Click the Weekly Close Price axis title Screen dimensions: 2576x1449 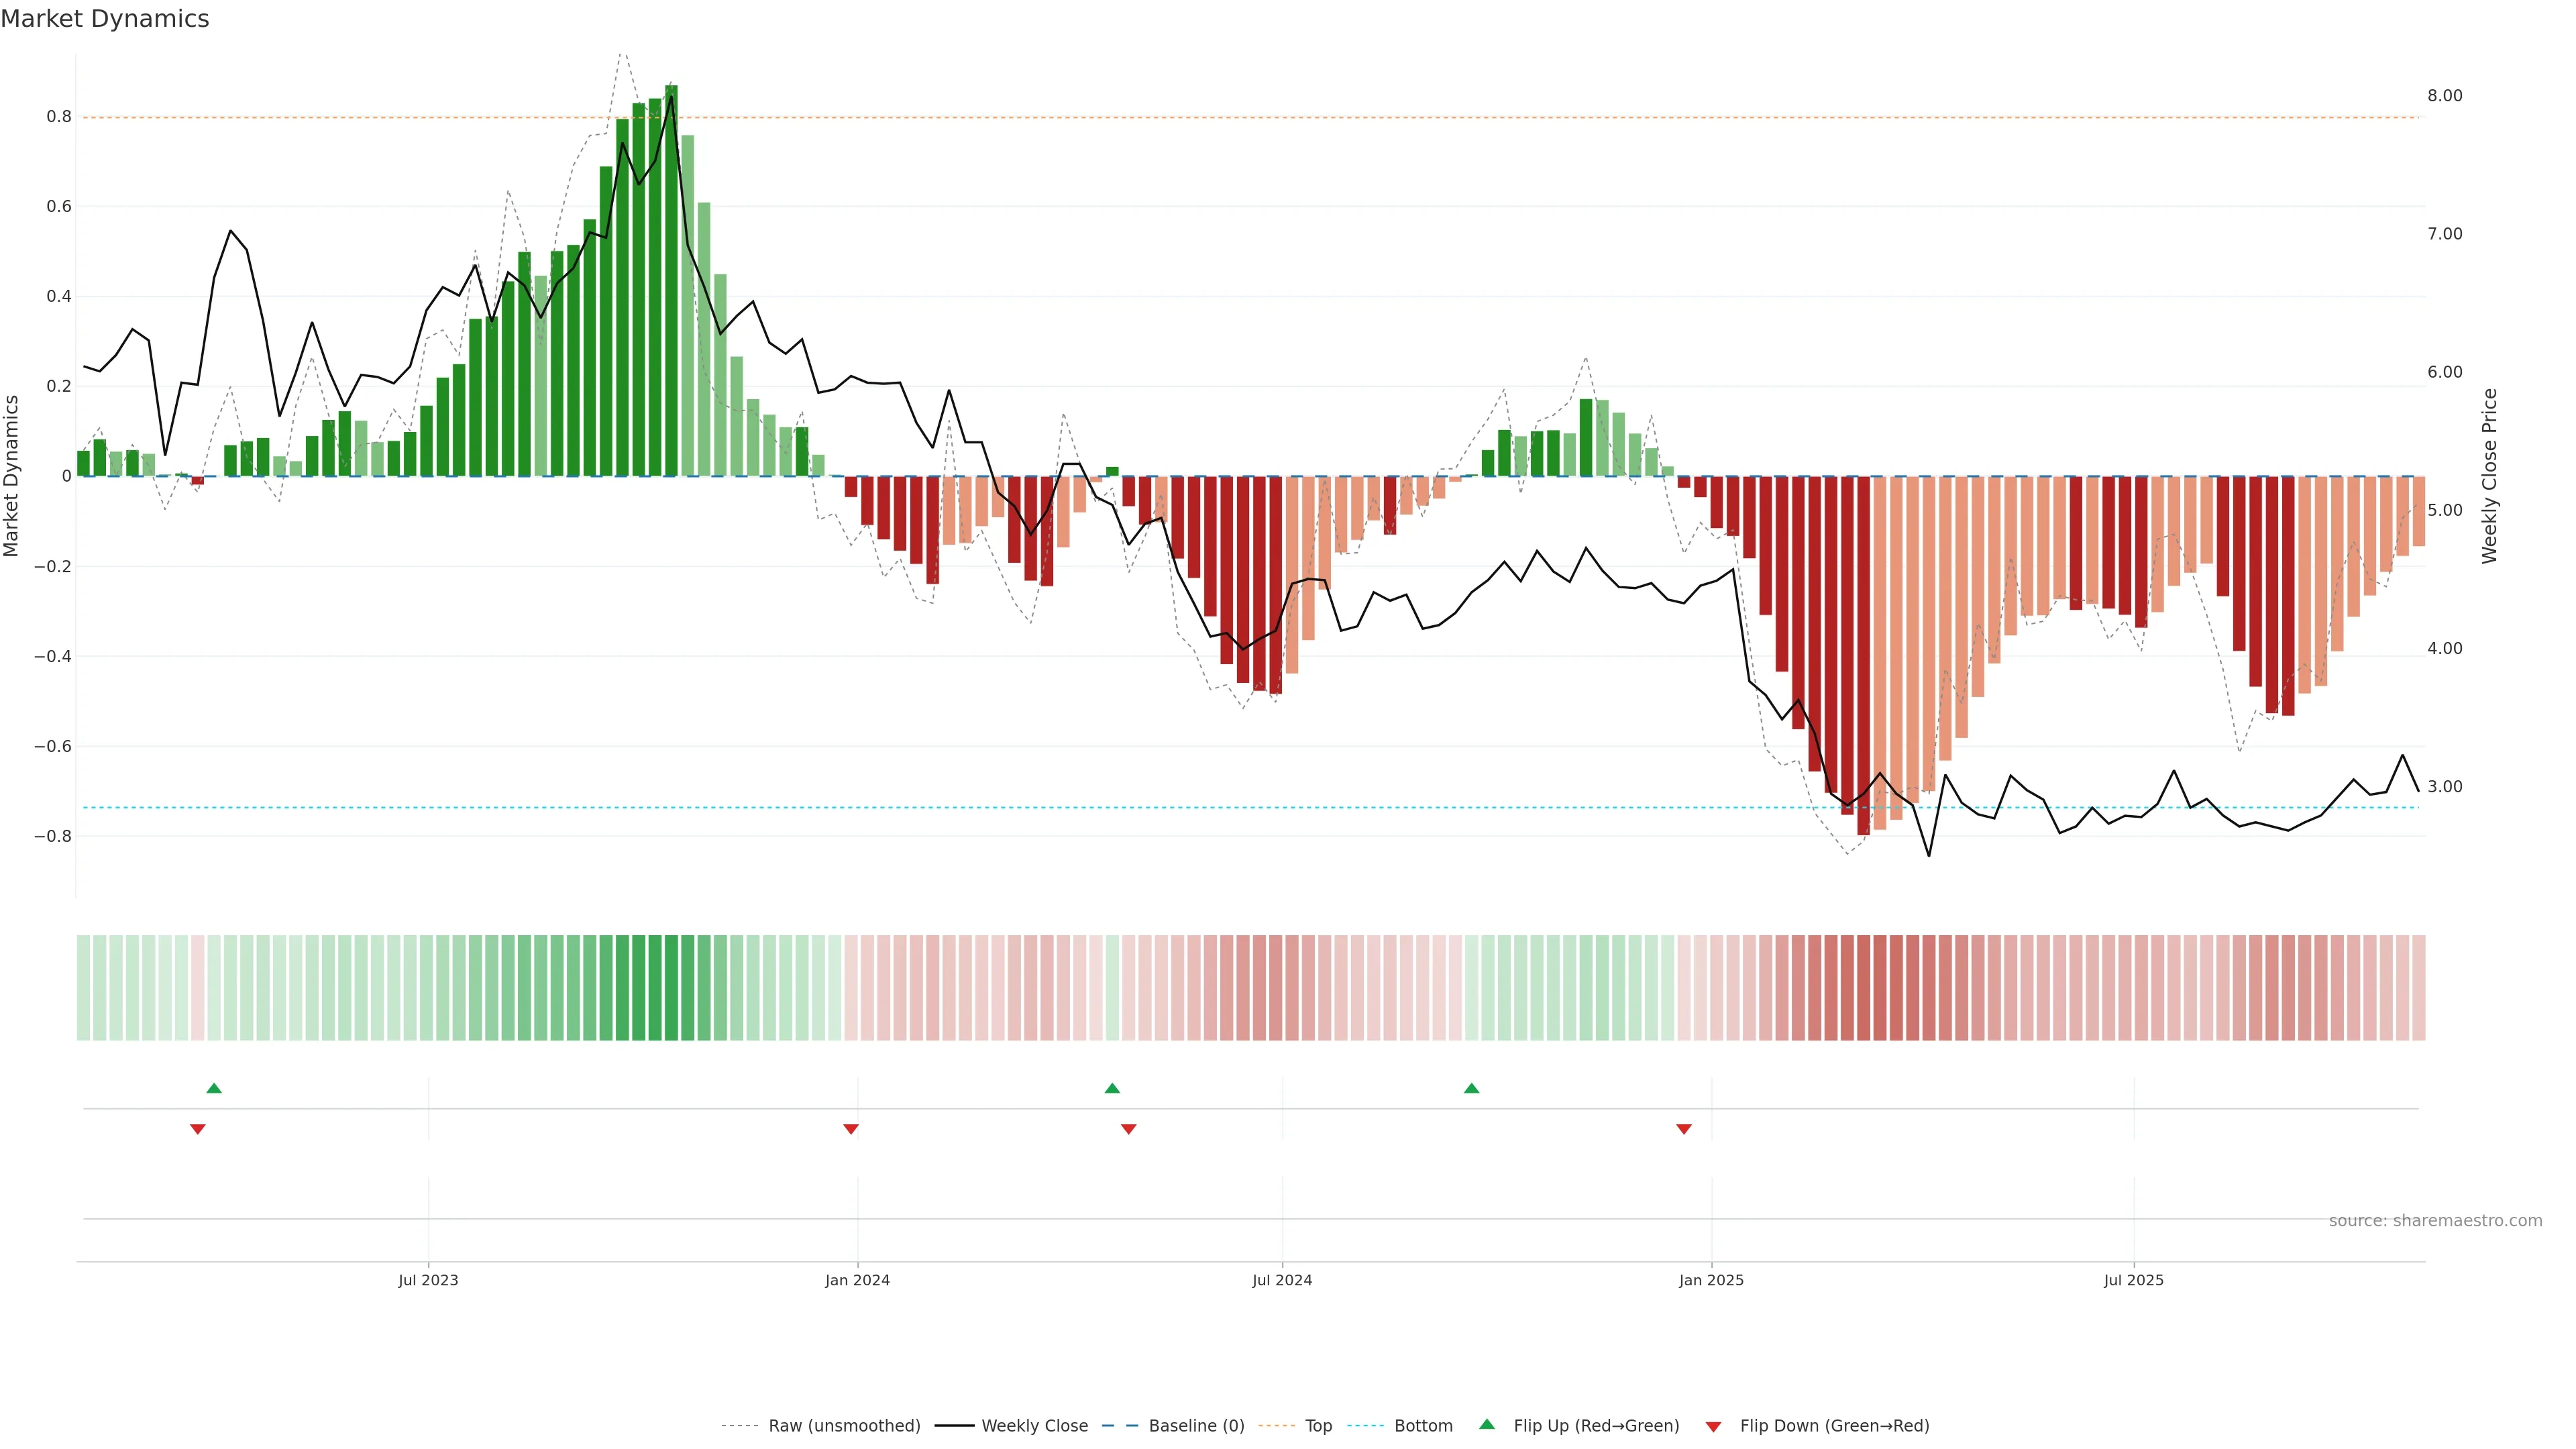[x=2489, y=476]
